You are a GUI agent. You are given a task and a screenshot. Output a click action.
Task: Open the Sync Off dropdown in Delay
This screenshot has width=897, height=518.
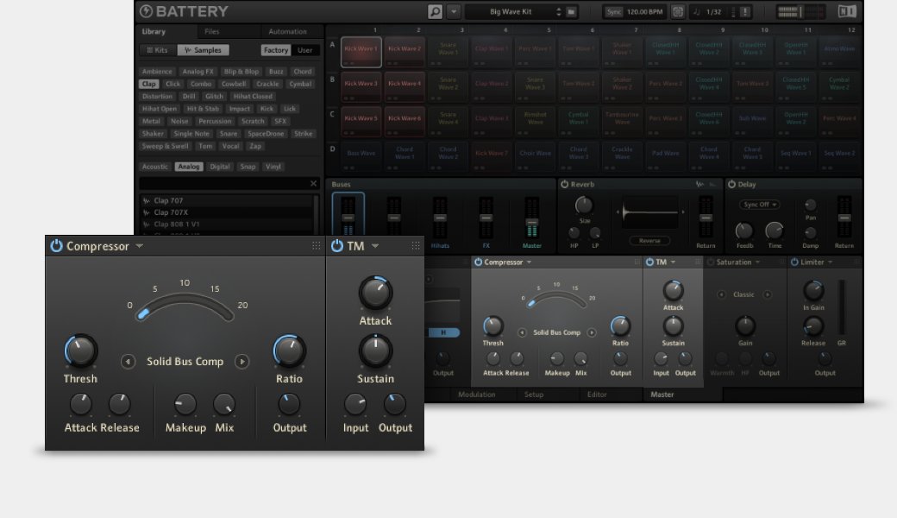click(759, 205)
